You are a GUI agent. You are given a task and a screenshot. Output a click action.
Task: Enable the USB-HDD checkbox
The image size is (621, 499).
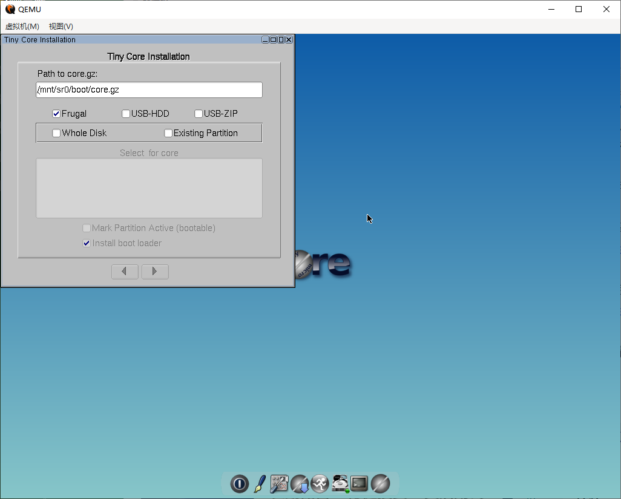click(x=126, y=114)
